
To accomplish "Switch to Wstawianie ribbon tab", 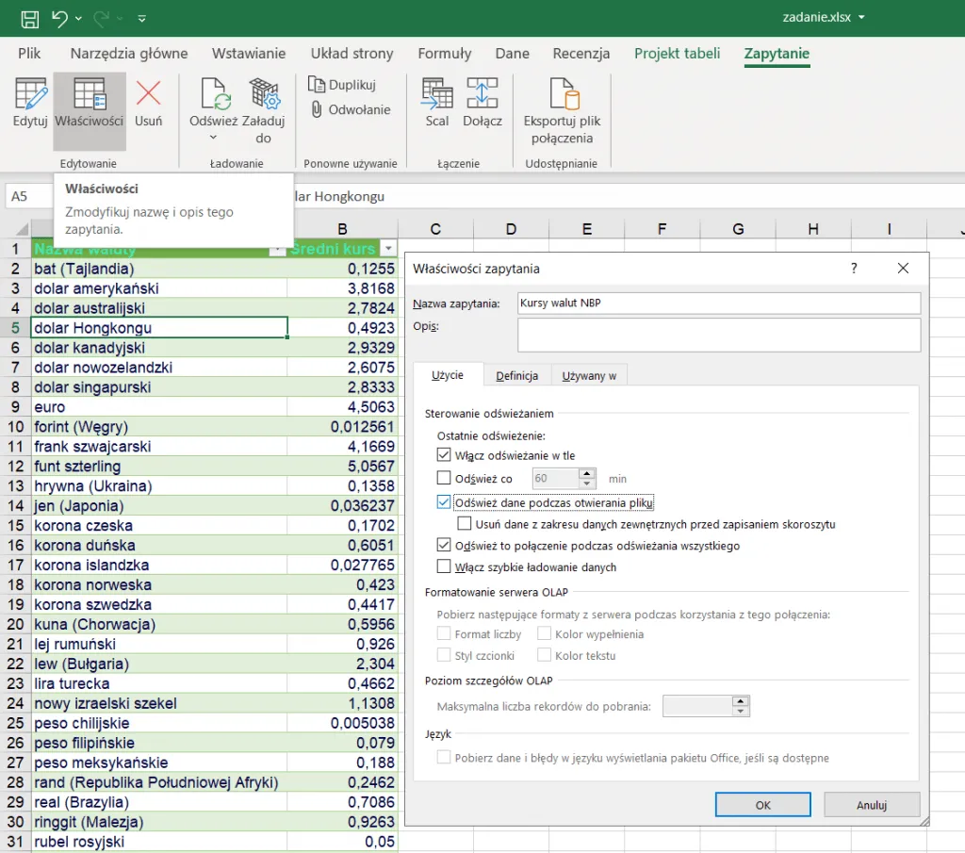I will pyautogui.click(x=249, y=54).
